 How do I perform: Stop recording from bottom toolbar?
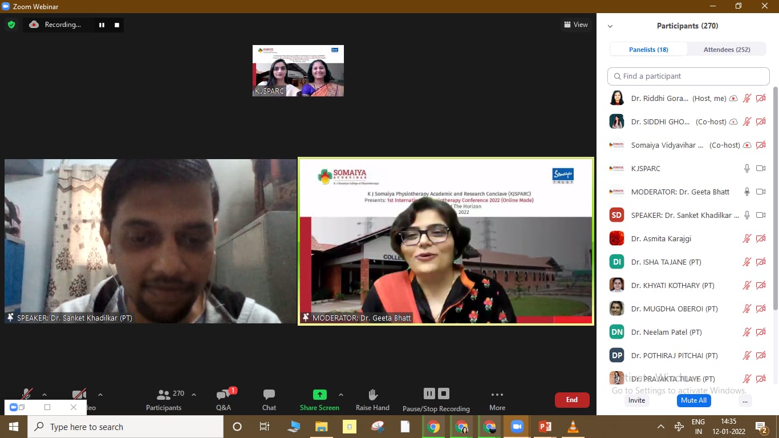444,394
